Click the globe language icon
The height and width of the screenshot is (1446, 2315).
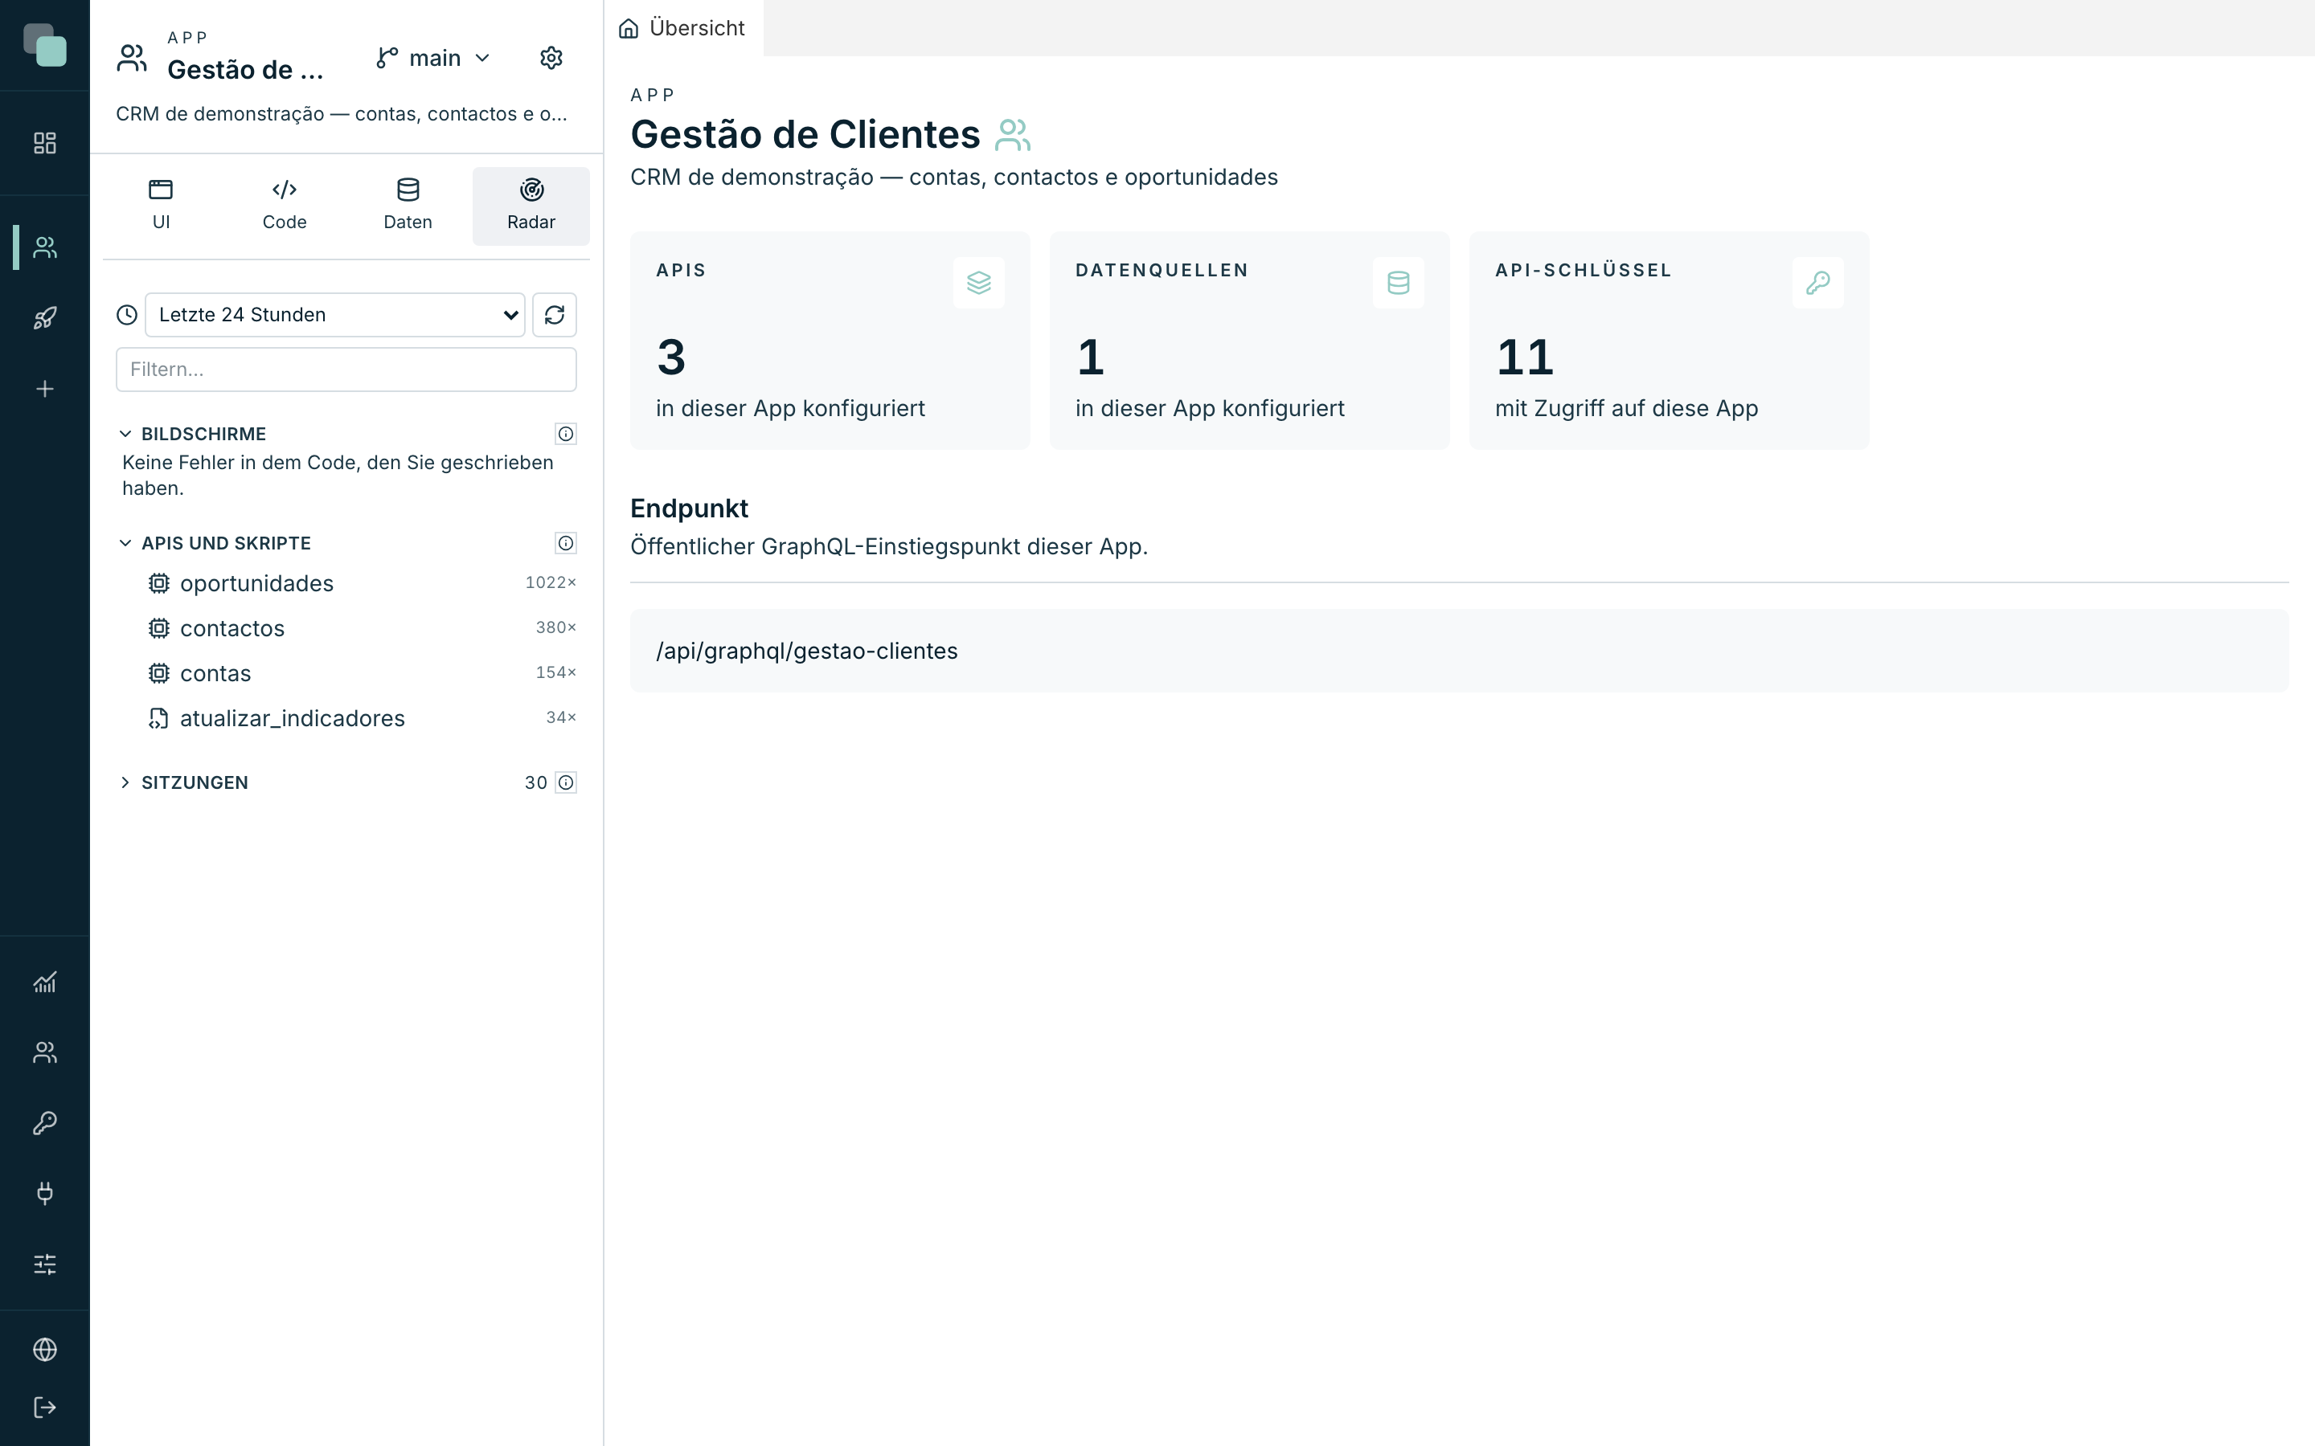point(45,1350)
